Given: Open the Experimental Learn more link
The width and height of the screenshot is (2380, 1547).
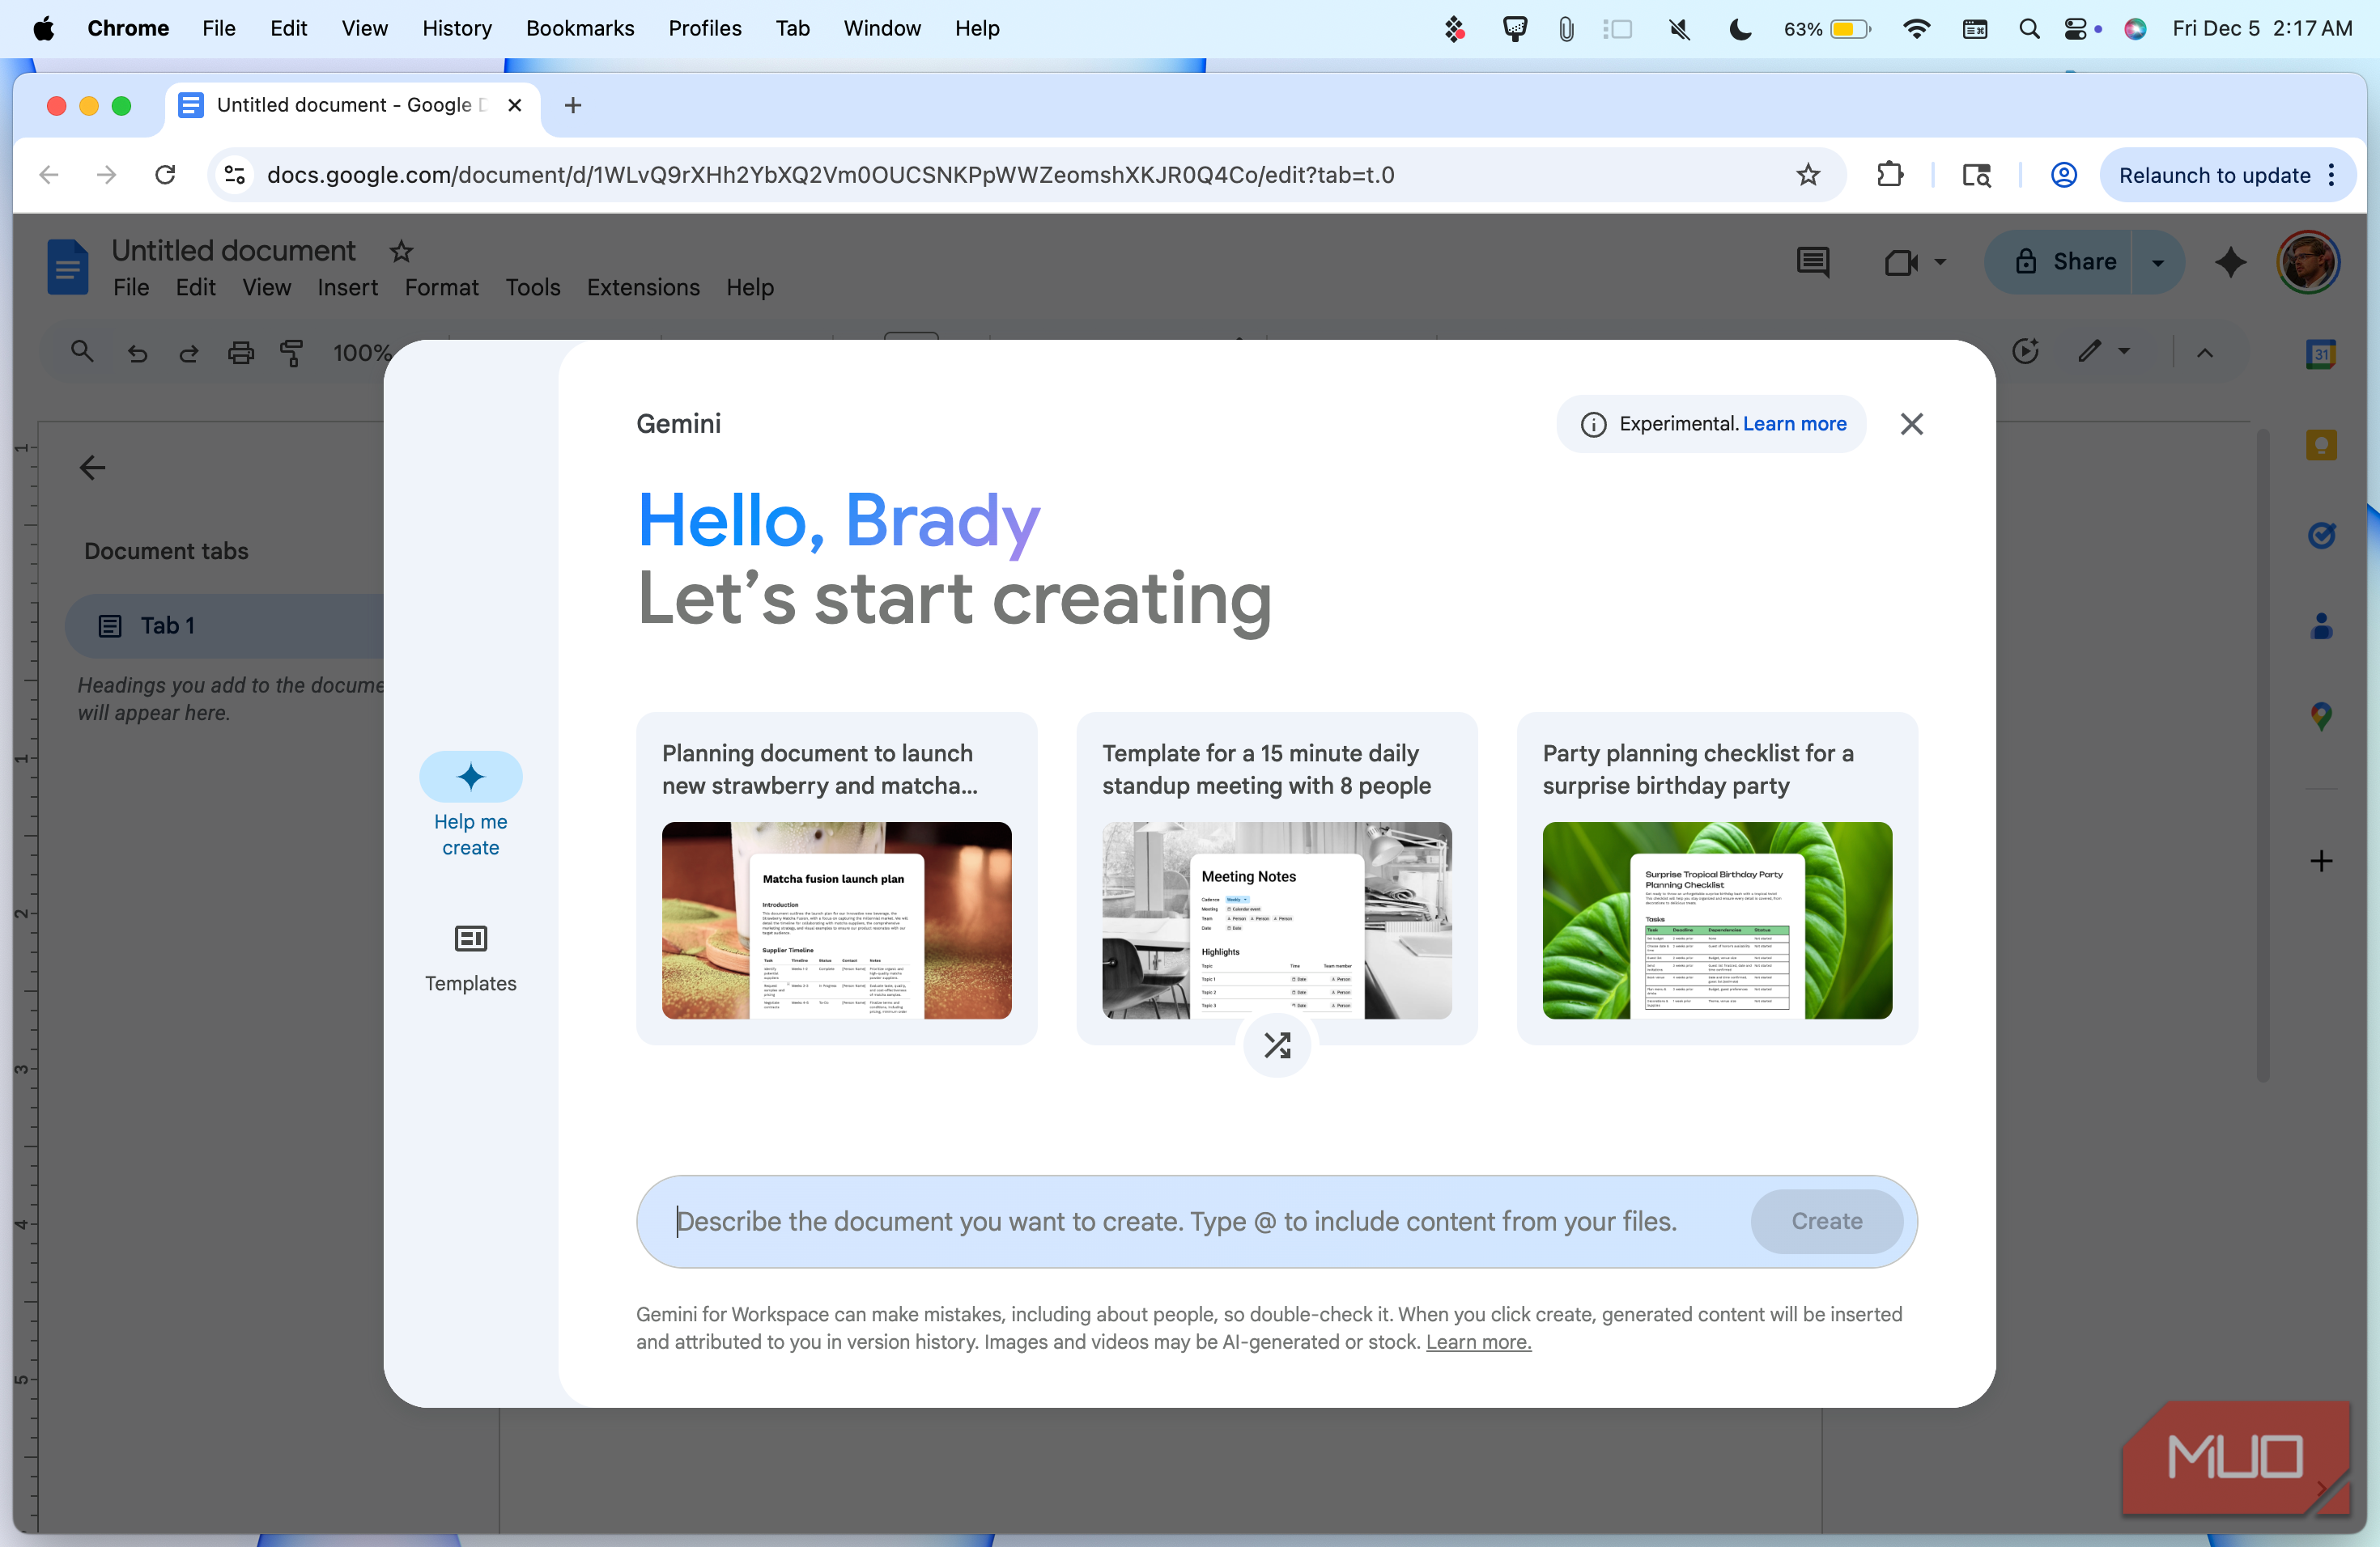Looking at the screenshot, I should (1794, 424).
